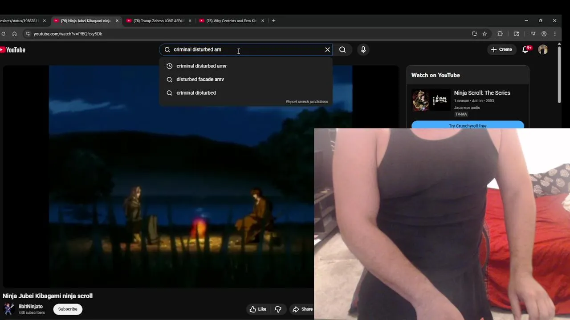Clear the search box with the X
The width and height of the screenshot is (570, 320).
click(x=327, y=50)
